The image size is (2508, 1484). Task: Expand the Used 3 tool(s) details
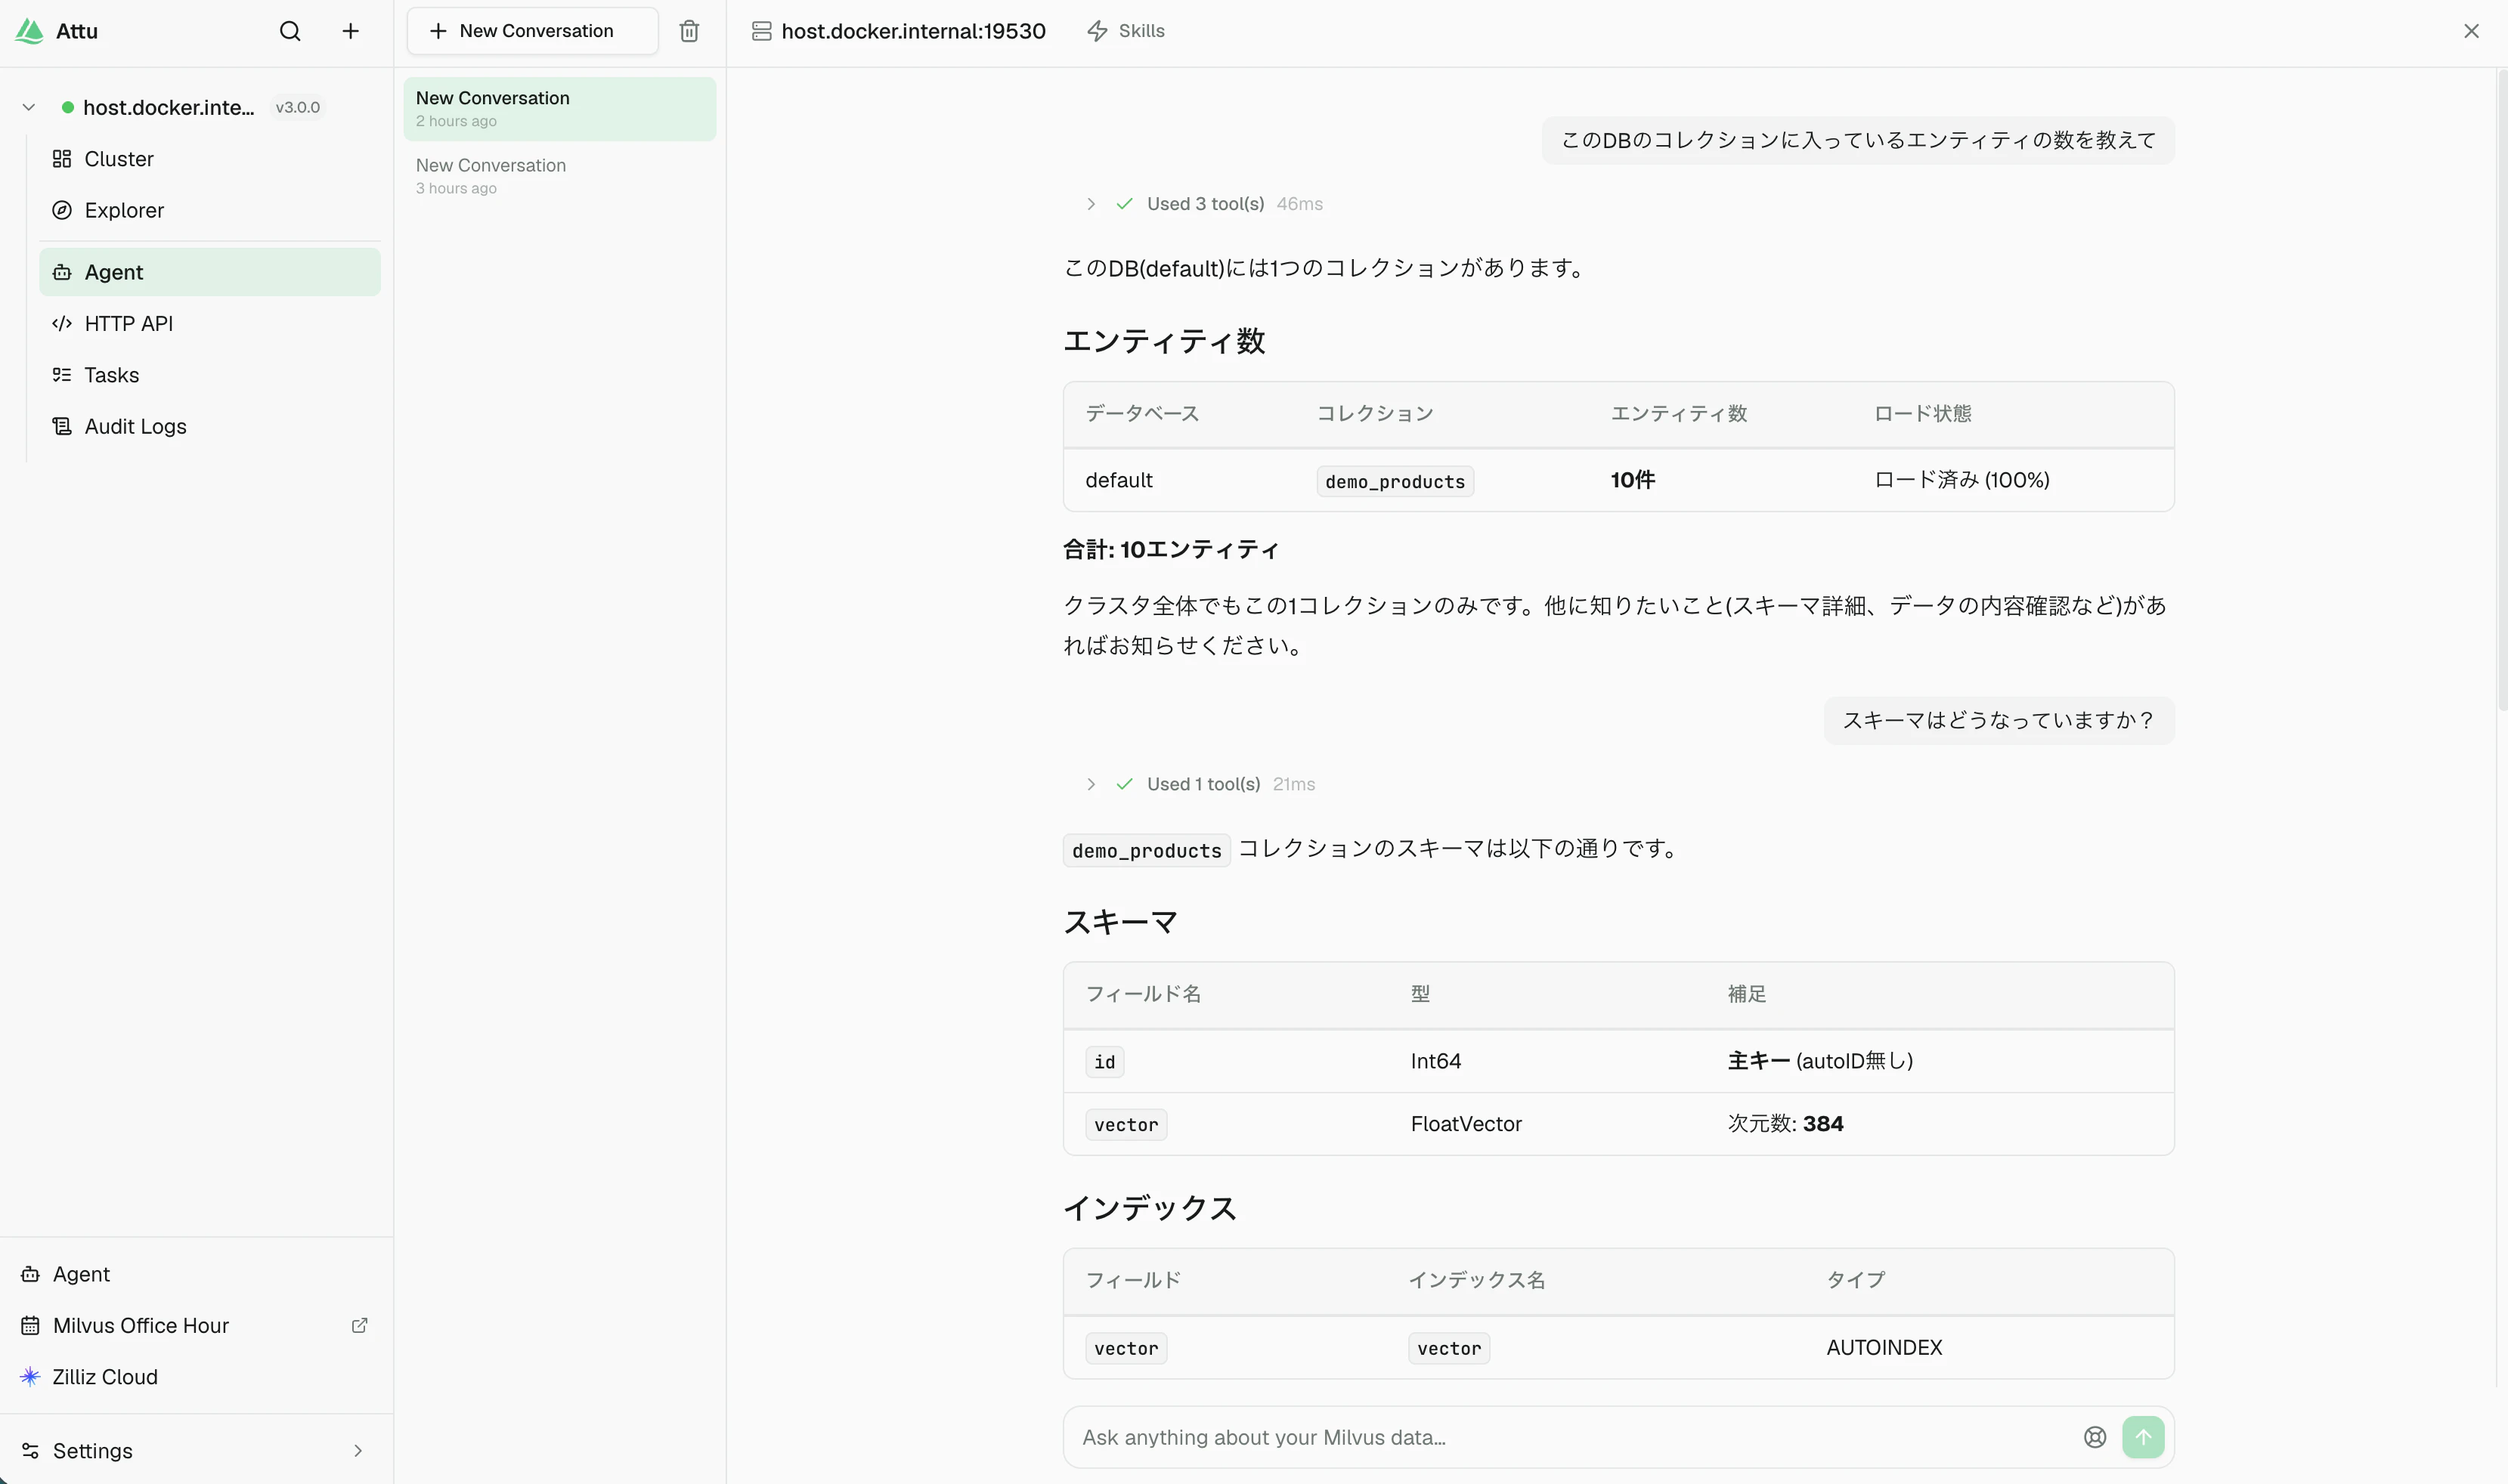click(1091, 204)
